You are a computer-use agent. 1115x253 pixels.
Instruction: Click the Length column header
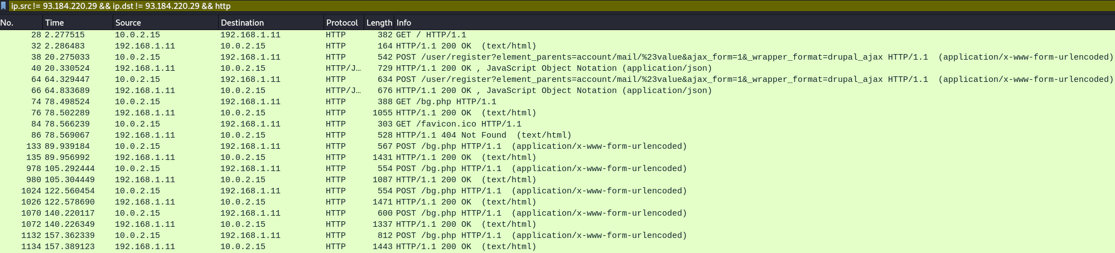click(379, 23)
